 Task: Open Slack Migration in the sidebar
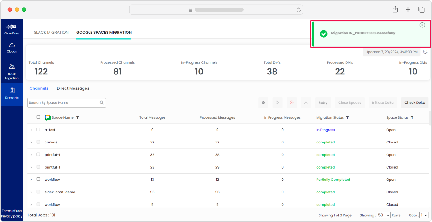(x=12, y=72)
